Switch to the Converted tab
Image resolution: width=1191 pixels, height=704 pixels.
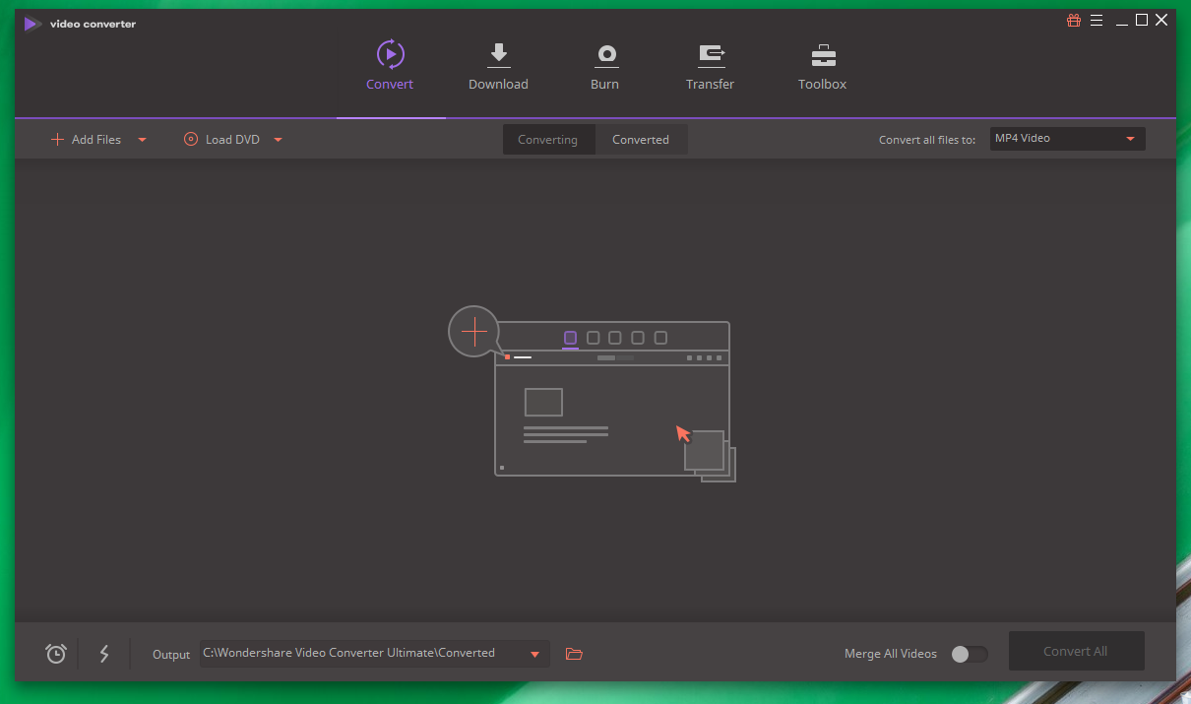pos(640,140)
